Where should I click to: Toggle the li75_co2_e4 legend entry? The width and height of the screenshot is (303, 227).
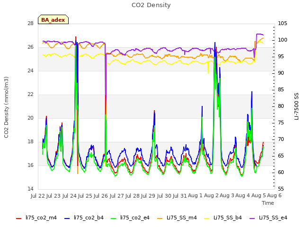[130, 218]
